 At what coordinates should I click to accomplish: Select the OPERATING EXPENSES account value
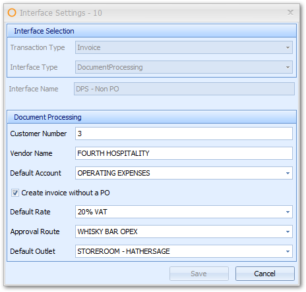pyautogui.click(x=113, y=173)
